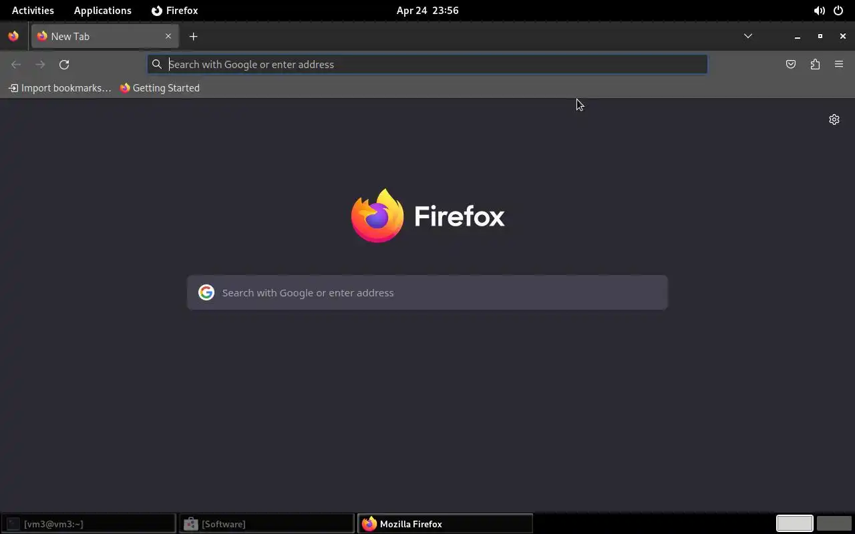This screenshot has height=534, width=855.
Task: Open a new tab with plus button
Action: pyautogui.click(x=193, y=36)
